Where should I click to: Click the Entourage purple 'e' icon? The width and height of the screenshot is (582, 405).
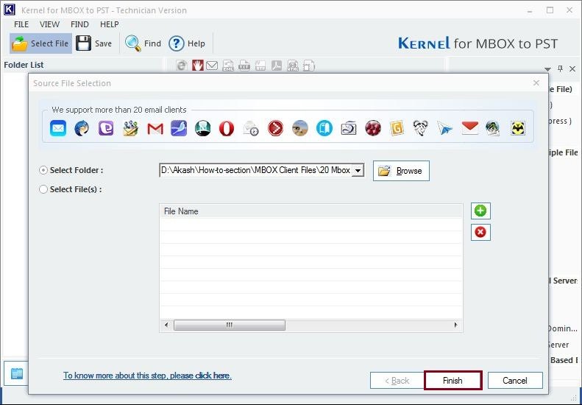click(x=106, y=129)
